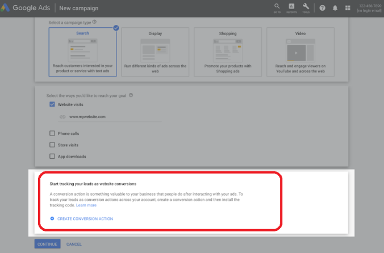This screenshot has height=253, width=384.
Task: Click the link icon beside website URL
Action: [x=62, y=117]
